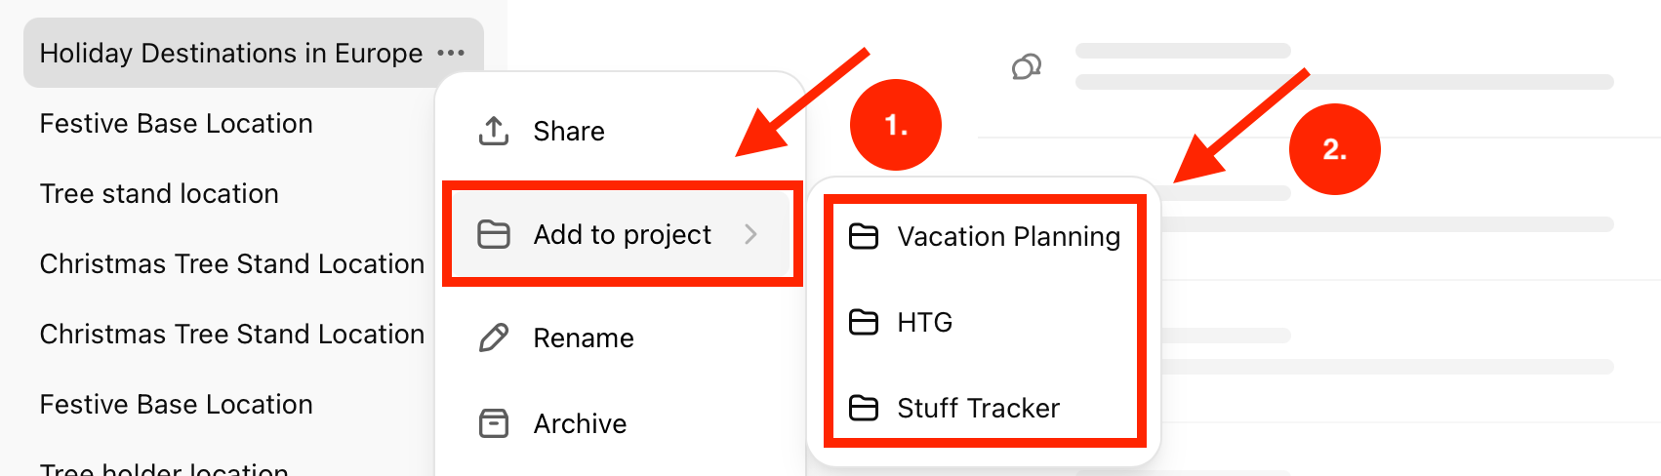This screenshot has width=1661, height=476.
Task: Choose the Stuff Tracker project
Action: pyautogui.click(x=984, y=408)
